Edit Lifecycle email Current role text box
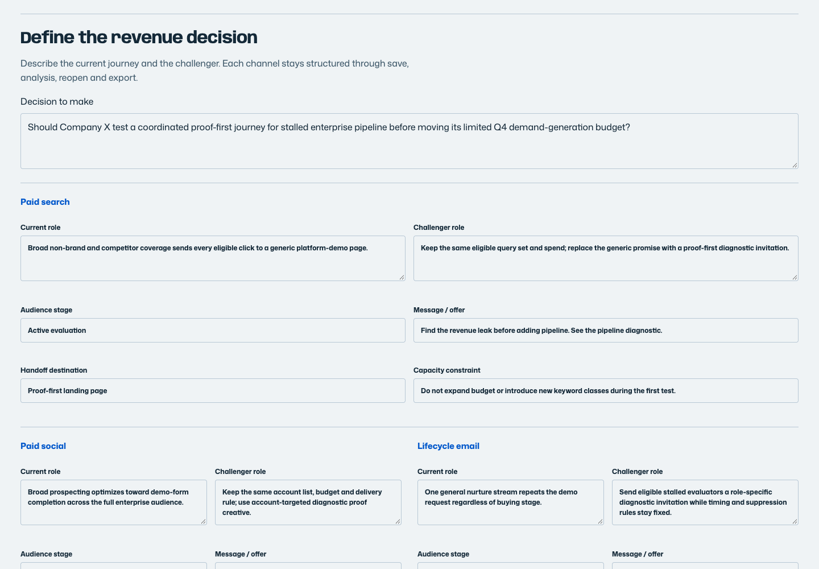 [511, 502]
